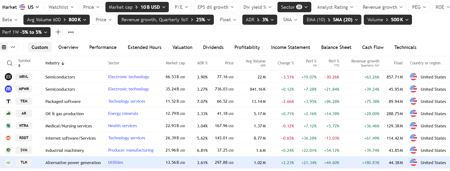Expand the Avg Volume 60D 800K filter
450x171 pixels.
click(56, 20)
